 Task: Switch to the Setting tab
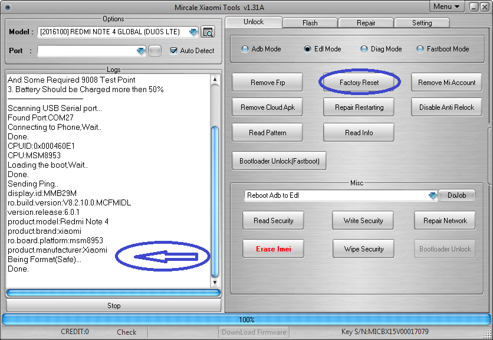(x=422, y=23)
